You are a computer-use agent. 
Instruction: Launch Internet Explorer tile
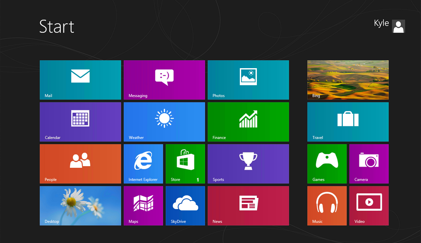point(144,164)
